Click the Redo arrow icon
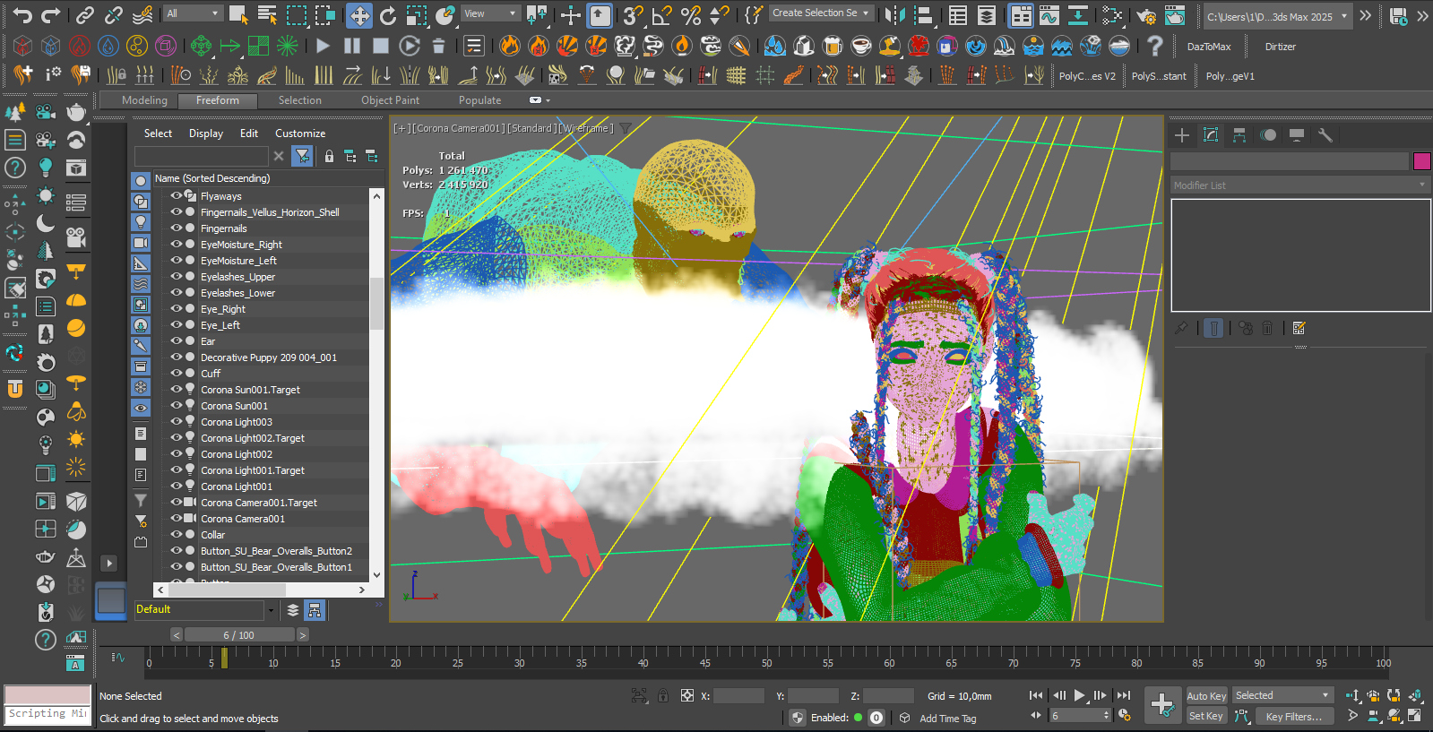Viewport: 1433px width, 732px height. point(51,14)
